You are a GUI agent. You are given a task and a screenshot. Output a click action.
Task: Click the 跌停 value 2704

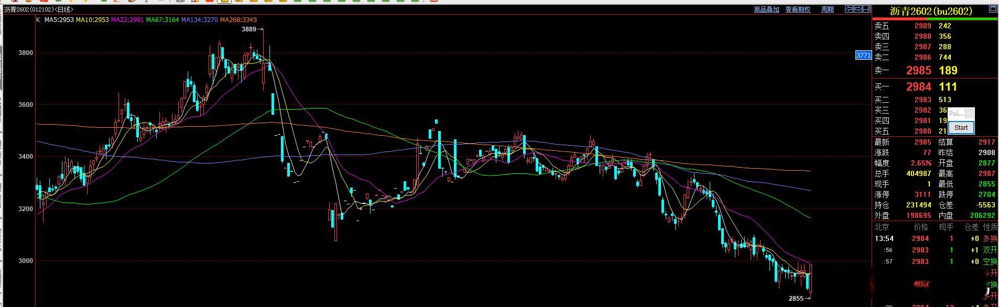tap(987, 194)
